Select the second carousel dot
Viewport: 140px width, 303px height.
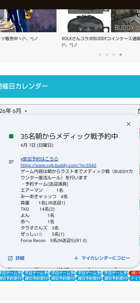click(107, 55)
